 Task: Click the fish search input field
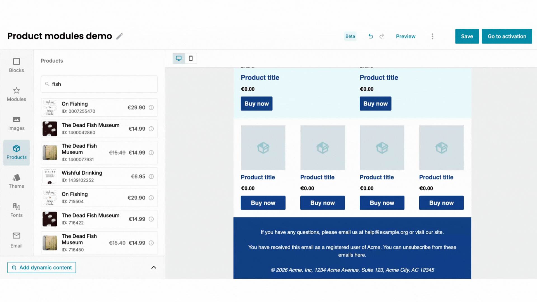point(99,84)
